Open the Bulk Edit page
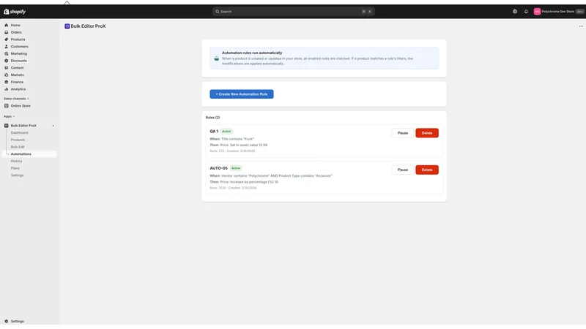This screenshot has height=329, width=586. 18,147
